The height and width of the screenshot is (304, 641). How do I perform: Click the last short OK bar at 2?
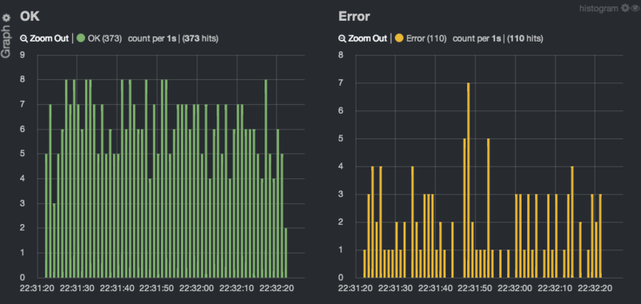[x=286, y=253]
